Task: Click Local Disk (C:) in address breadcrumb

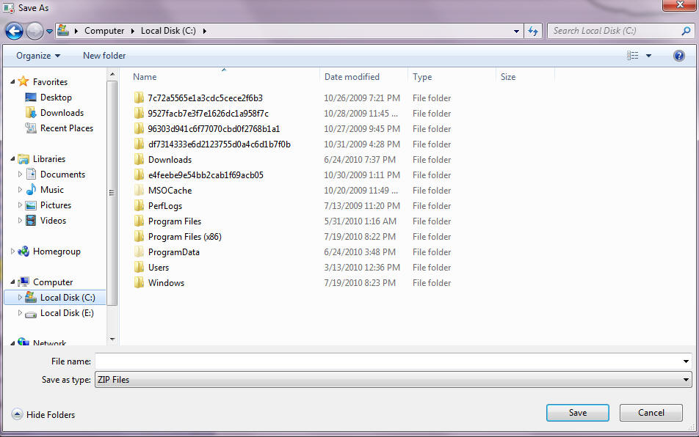Action: pyautogui.click(x=168, y=31)
